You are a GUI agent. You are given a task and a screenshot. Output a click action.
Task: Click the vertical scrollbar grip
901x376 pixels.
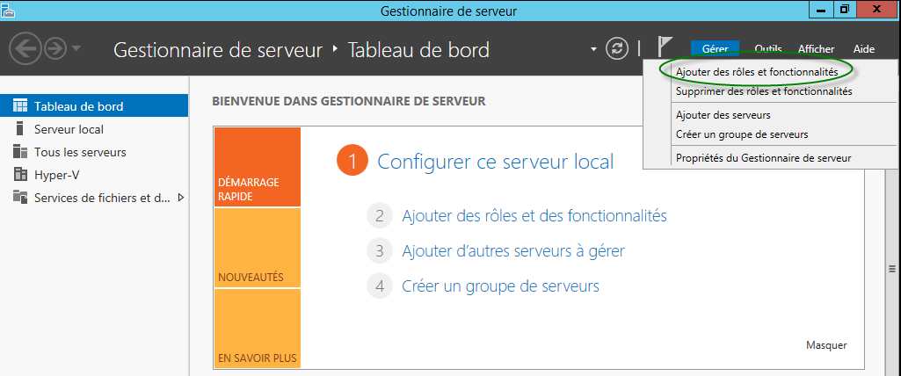(892, 268)
